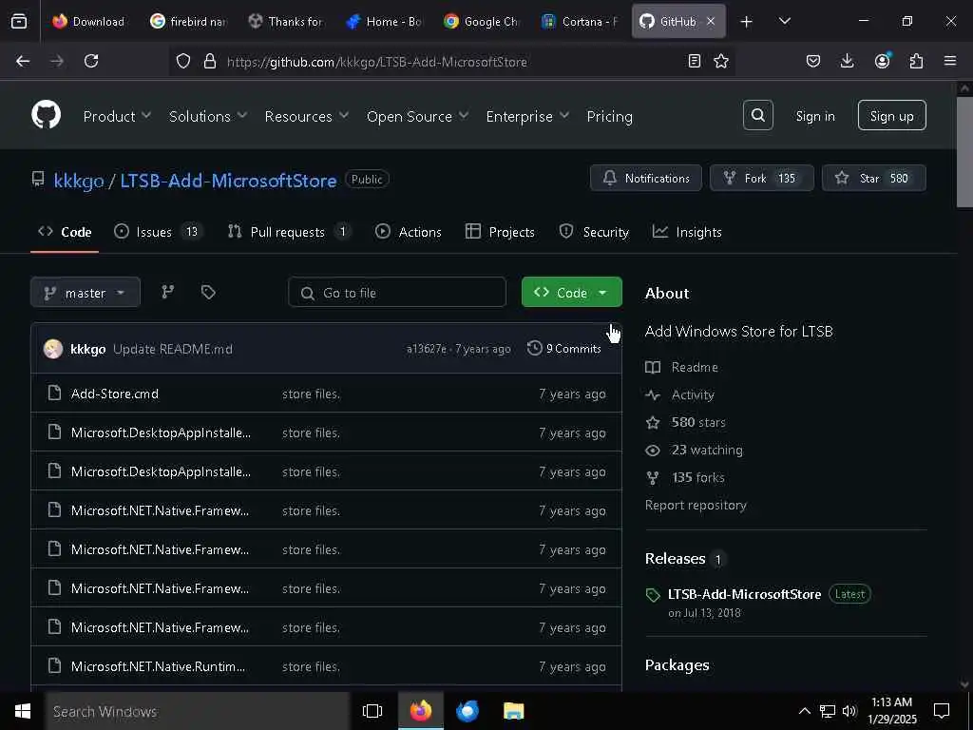Open the 9 Commits history link
973x730 pixels.
click(x=564, y=348)
